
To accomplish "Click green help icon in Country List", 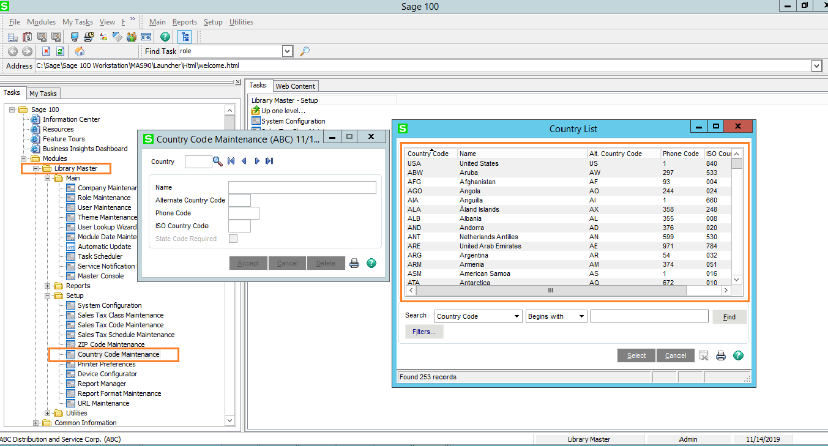I will click(x=738, y=355).
